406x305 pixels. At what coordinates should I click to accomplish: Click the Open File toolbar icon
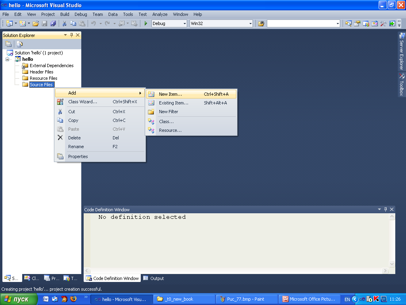coord(36,23)
